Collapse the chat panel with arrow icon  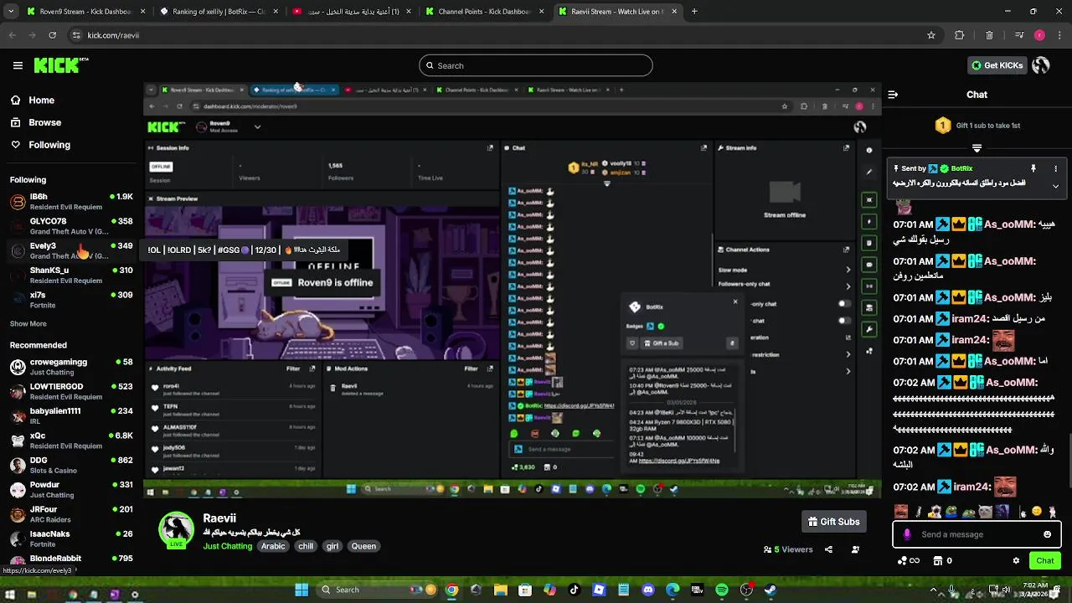893,95
